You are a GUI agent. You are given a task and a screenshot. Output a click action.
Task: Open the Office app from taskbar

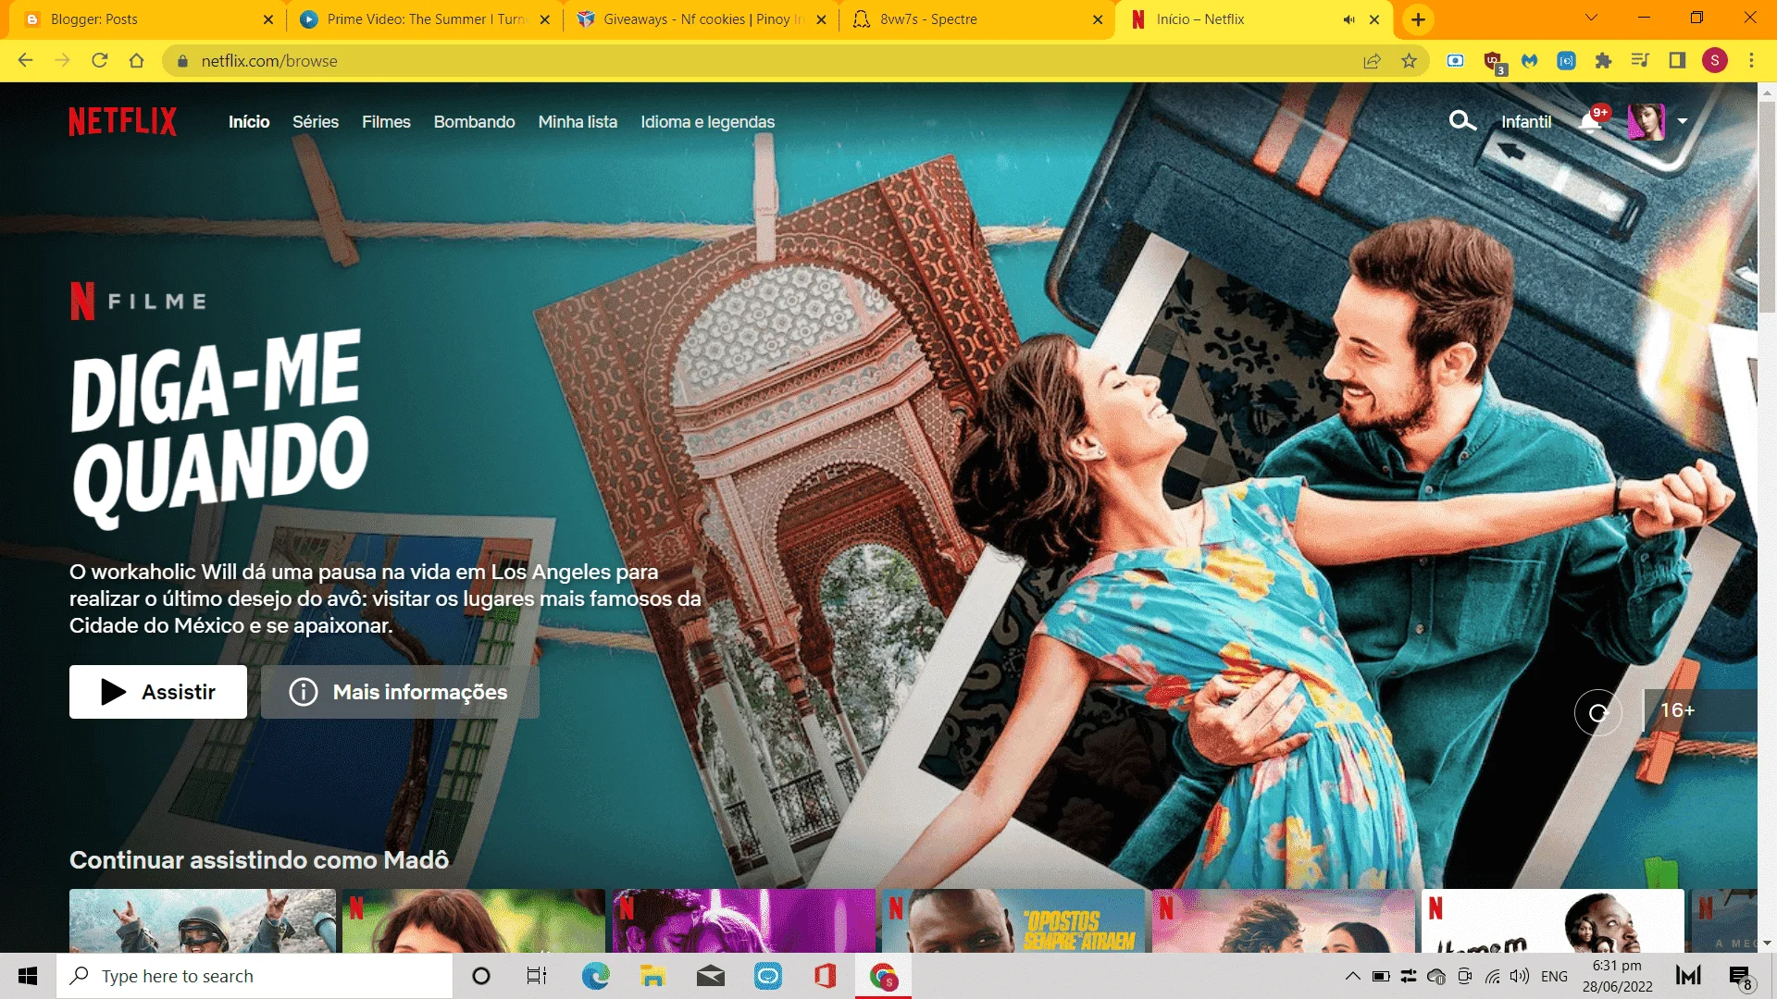(825, 976)
